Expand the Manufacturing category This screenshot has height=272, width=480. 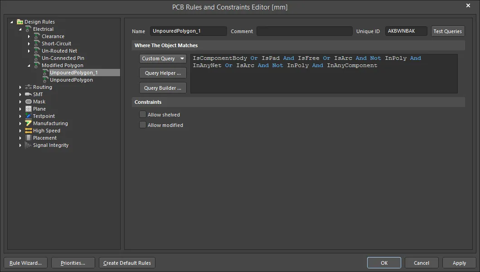[x=20, y=123]
